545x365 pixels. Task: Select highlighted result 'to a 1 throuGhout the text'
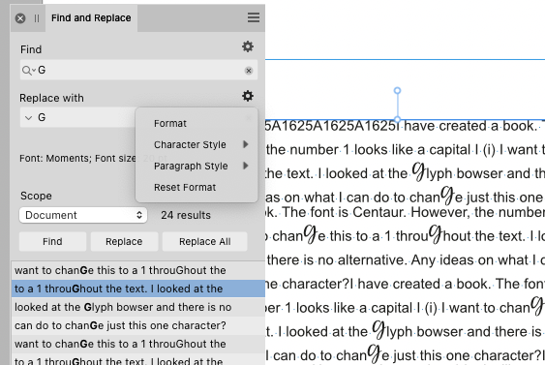tap(138, 289)
